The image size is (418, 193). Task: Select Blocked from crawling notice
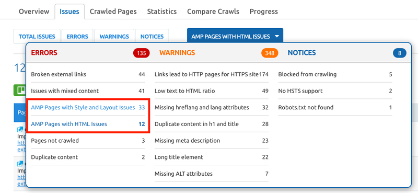click(x=335, y=74)
